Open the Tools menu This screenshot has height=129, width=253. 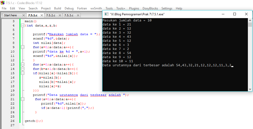(x=109, y=8)
